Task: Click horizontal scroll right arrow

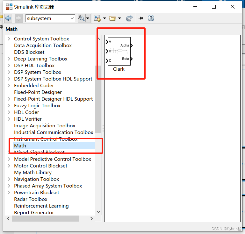Action: 91,218
